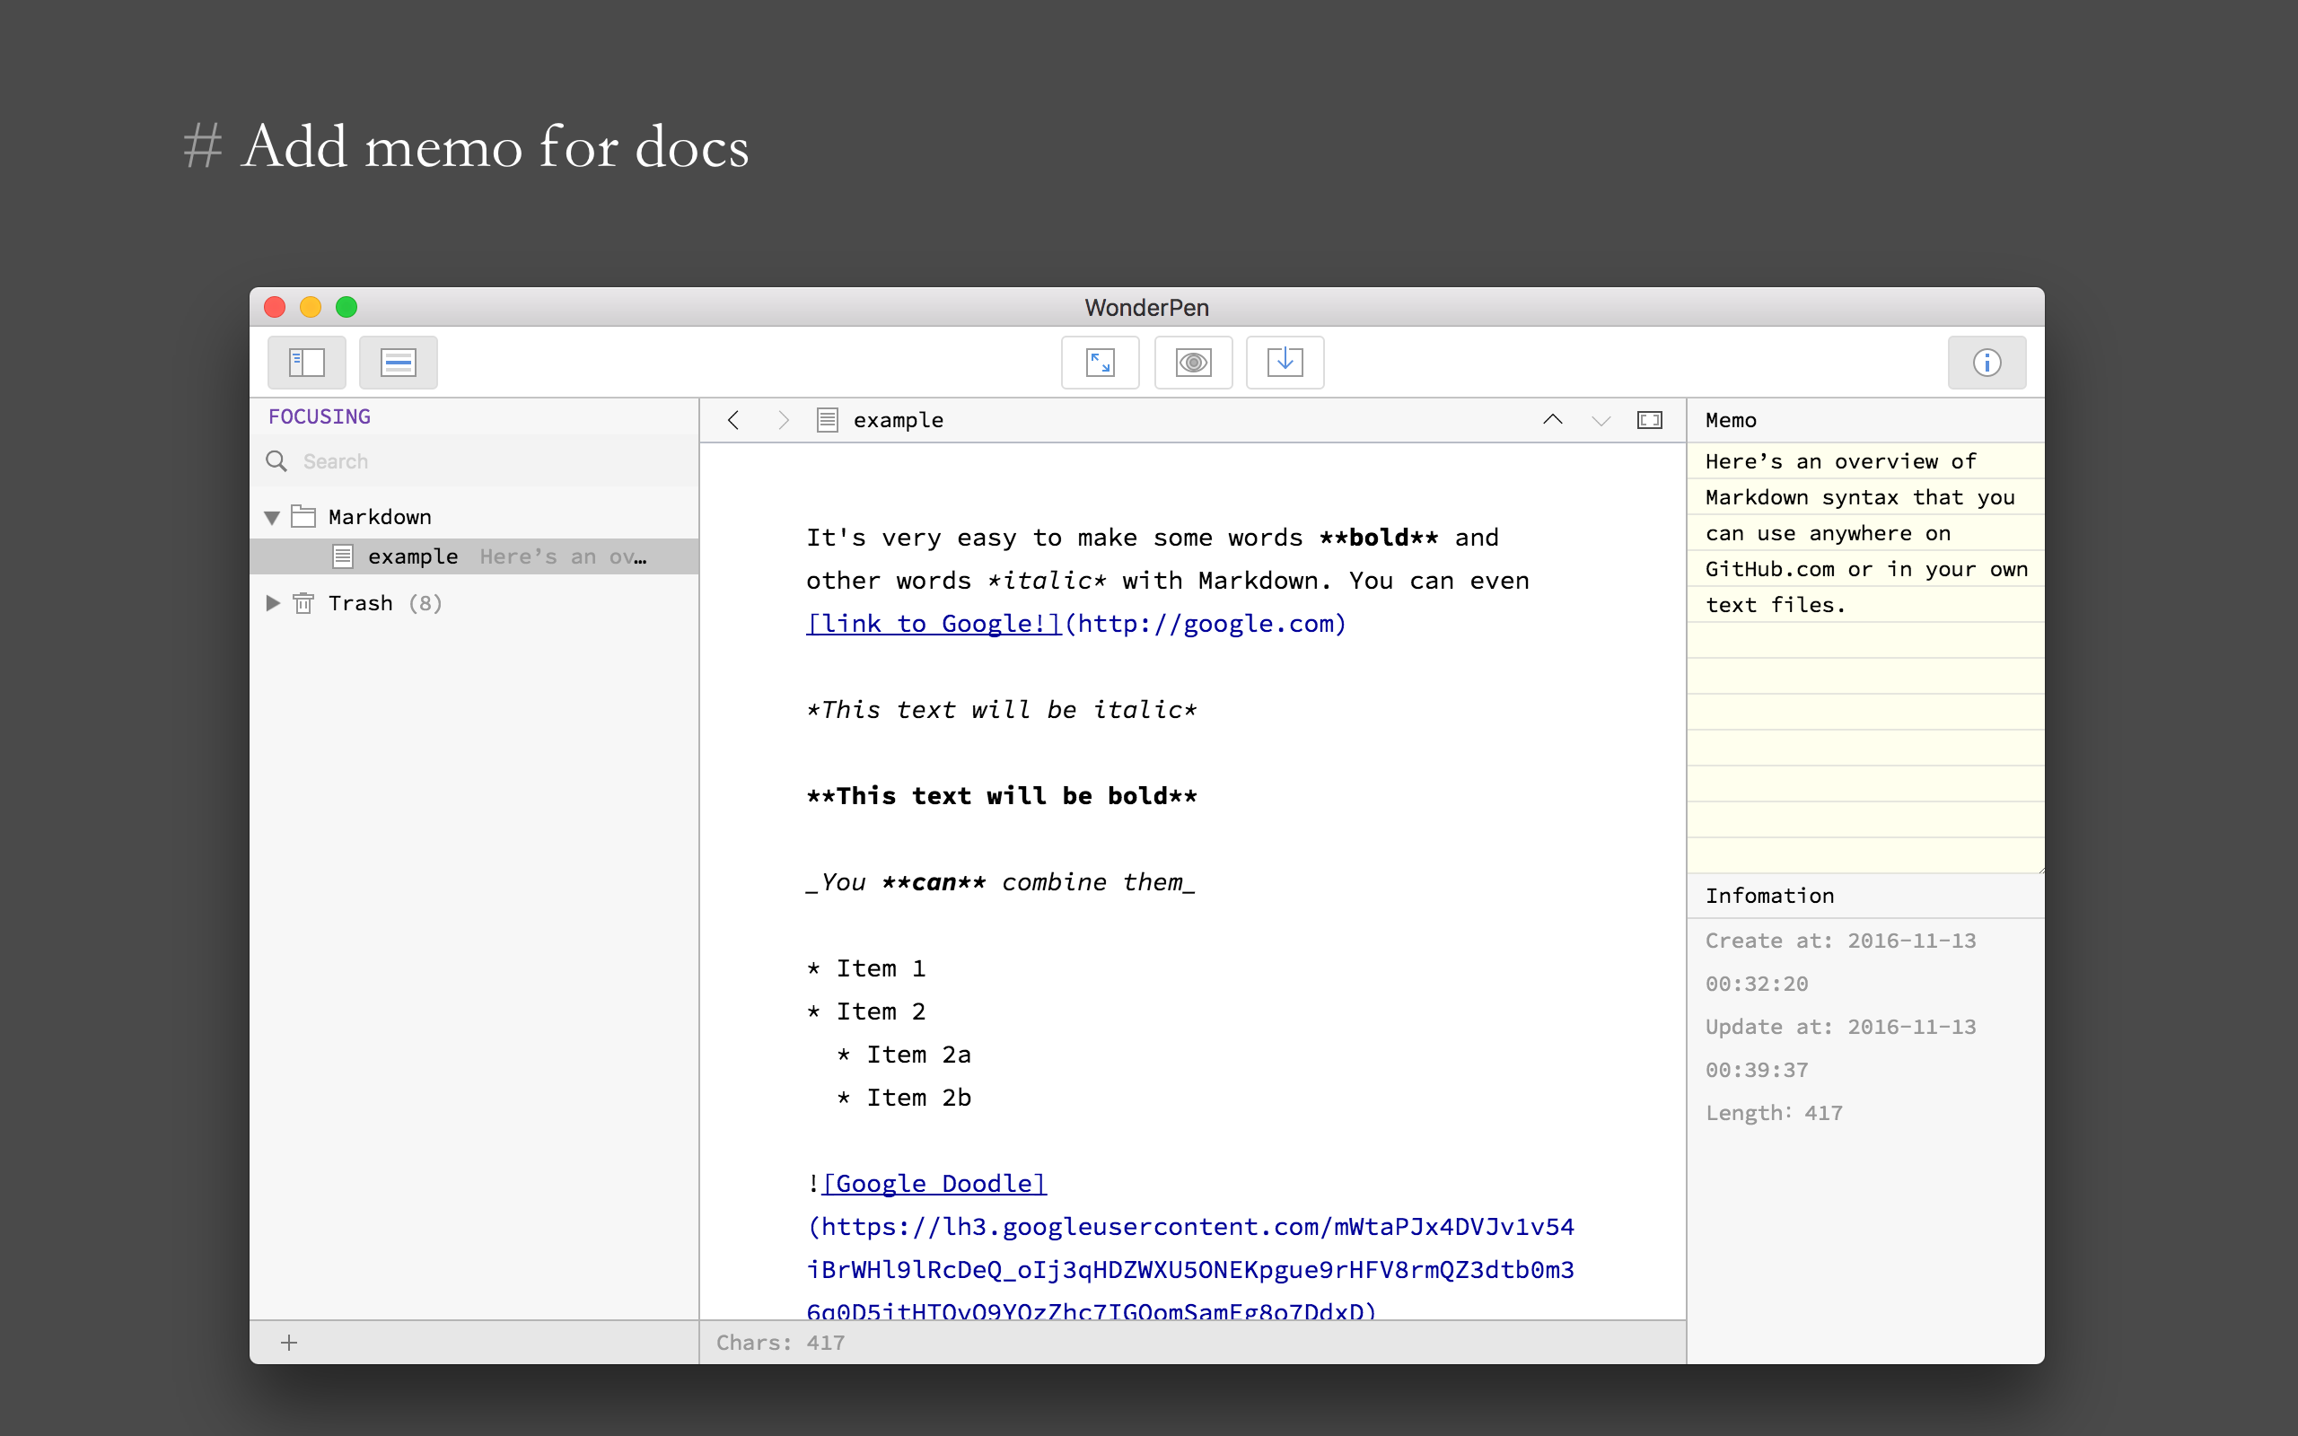Click the line This text will be italic
Image resolution: width=2298 pixels, height=1436 pixels.
(1002, 711)
